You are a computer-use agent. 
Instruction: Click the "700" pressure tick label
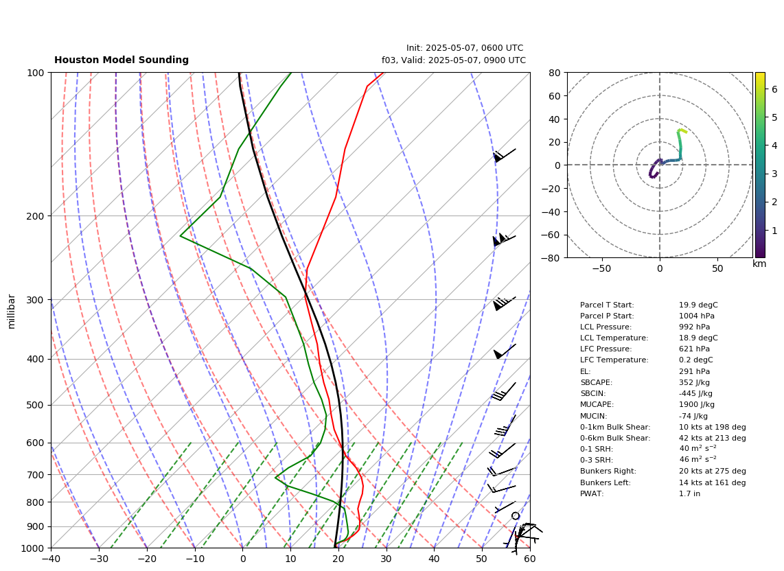point(36,474)
